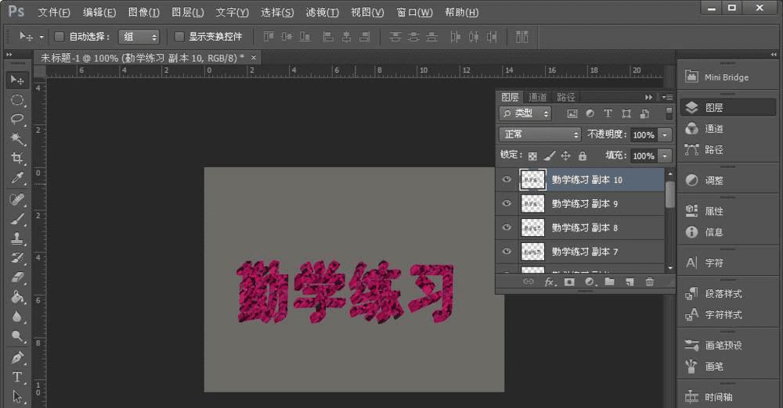783x408 pixels.
Task: Create a new layer group
Action: pyautogui.click(x=609, y=282)
